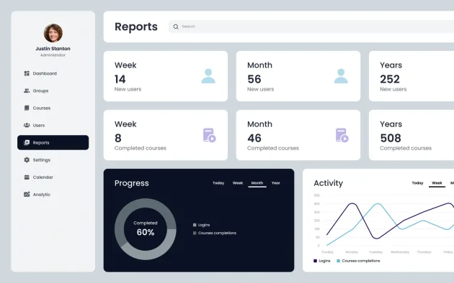Switch Progress panel to Today tab
Image resolution: width=454 pixels, height=283 pixels.
218,183
